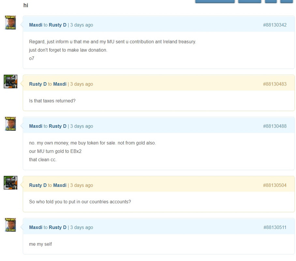Click recipient Rusty D in message #88130488
The height and width of the screenshot is (261, 296).
(x=58, y=126)
